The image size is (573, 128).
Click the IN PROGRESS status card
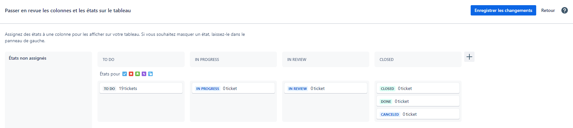click(x=233, y=88)
